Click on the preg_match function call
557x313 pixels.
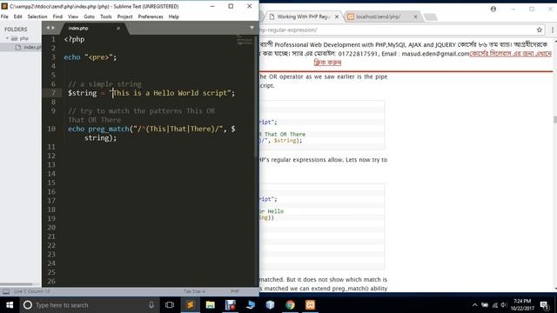pyautogui.click(x=109, y=129)
